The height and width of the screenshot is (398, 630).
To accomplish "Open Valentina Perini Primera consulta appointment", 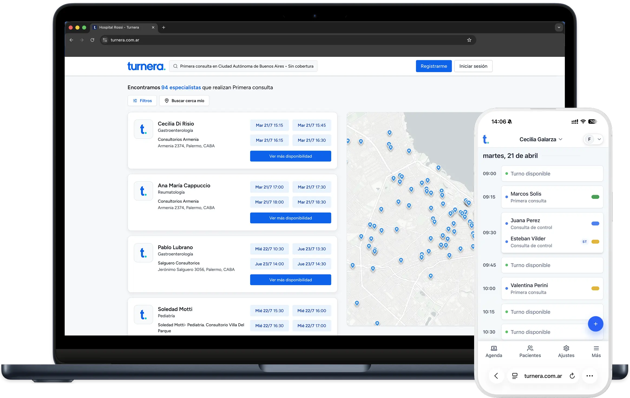I will [552, 288].
